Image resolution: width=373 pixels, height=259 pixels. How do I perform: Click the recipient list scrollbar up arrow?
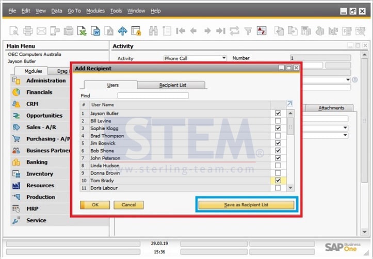pos(290,113)
